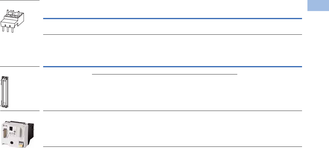
Task: Click the top thick blue table rule
Action: 173,19
